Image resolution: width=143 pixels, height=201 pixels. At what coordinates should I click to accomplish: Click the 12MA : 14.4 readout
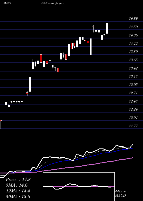coord(18,191)
